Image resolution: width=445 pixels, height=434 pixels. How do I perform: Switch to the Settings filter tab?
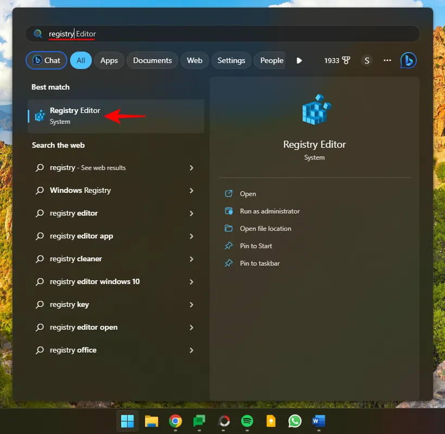(231, 60)
